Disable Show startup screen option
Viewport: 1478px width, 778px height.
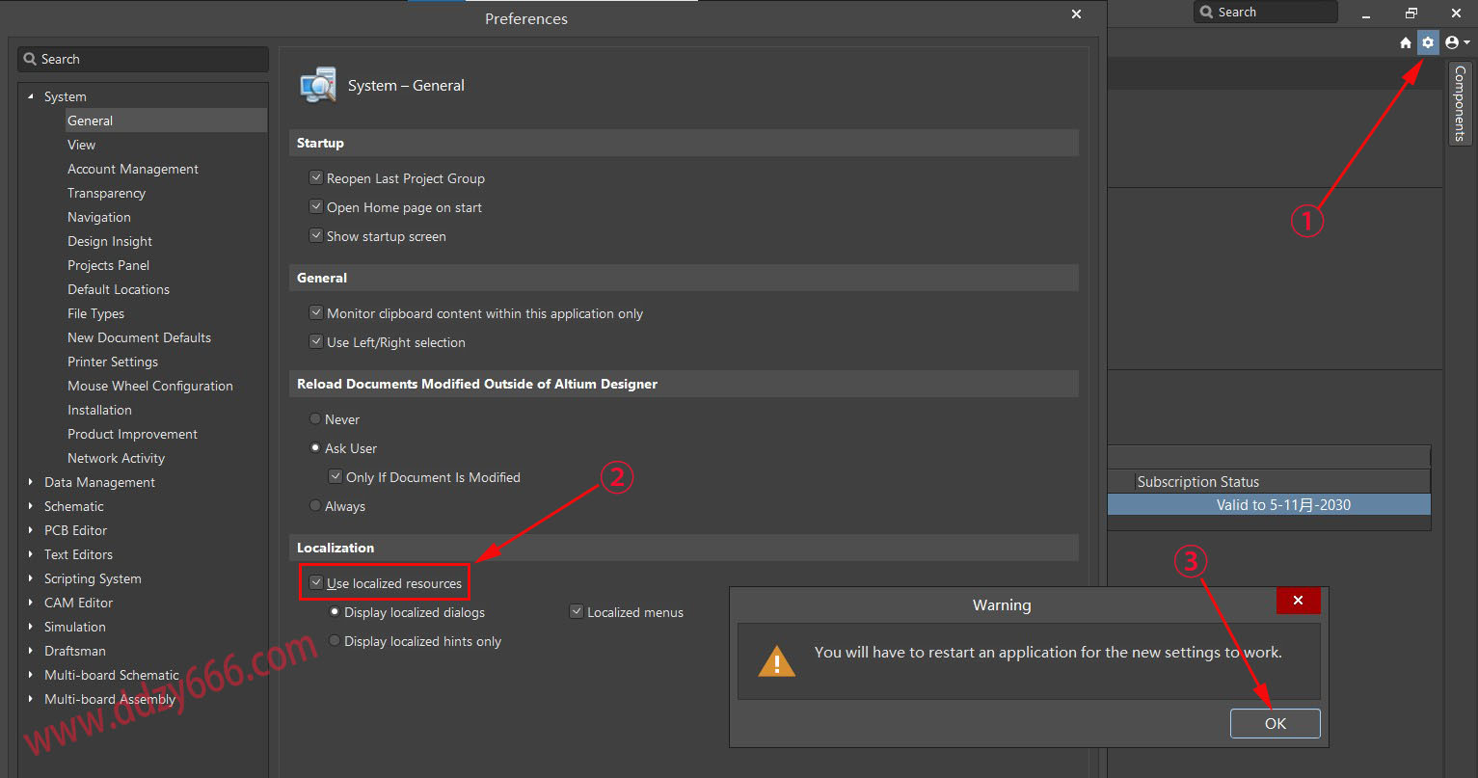coord(315,236)
